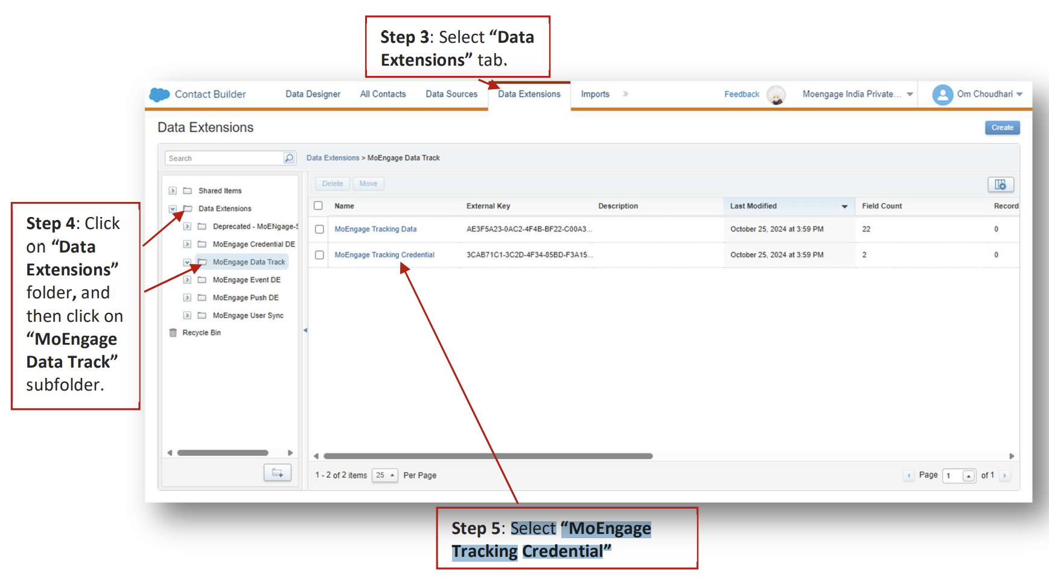
Task: Sort by the External Key column header
Action: 488,206
